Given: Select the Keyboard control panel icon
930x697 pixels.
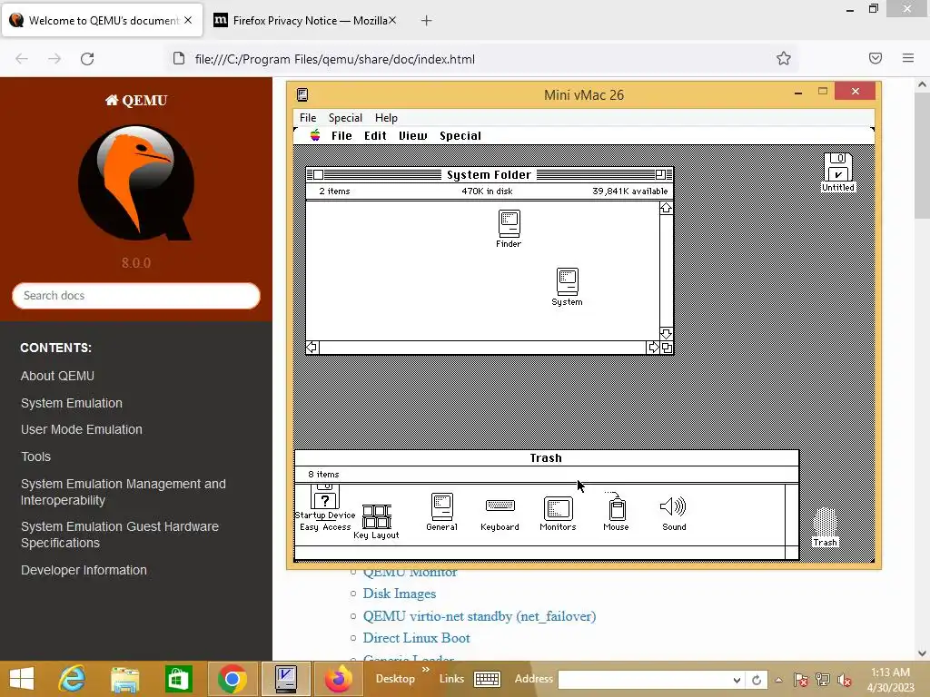Looking at the screenshot, I should click(500, 506).
